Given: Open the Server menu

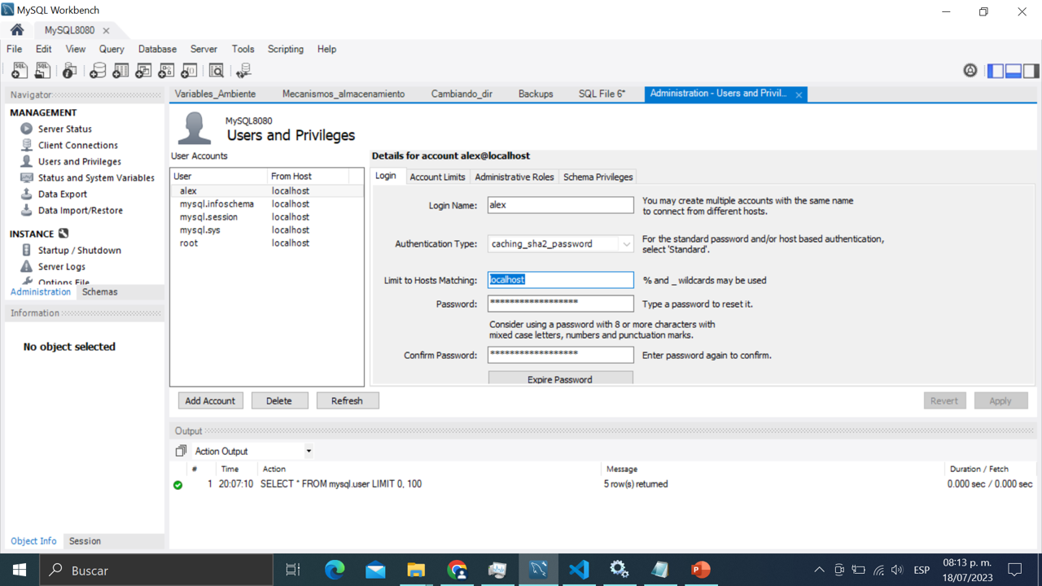Looking at the screenshot, I should [x=204, y=49].
